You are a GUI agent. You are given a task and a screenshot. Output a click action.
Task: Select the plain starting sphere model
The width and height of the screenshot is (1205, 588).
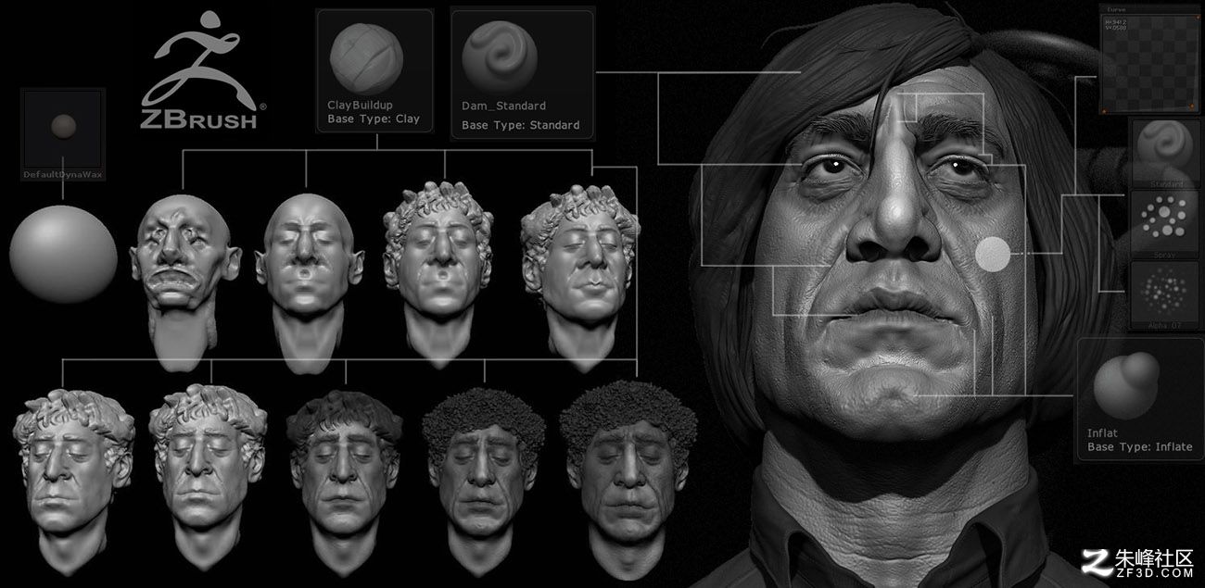click(x=63, y=255)
